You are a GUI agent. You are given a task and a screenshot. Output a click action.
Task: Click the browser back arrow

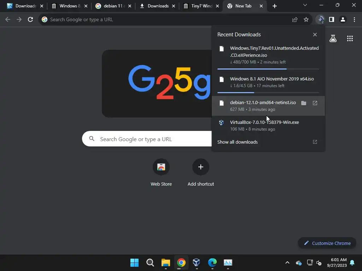[x=8, y=20]
